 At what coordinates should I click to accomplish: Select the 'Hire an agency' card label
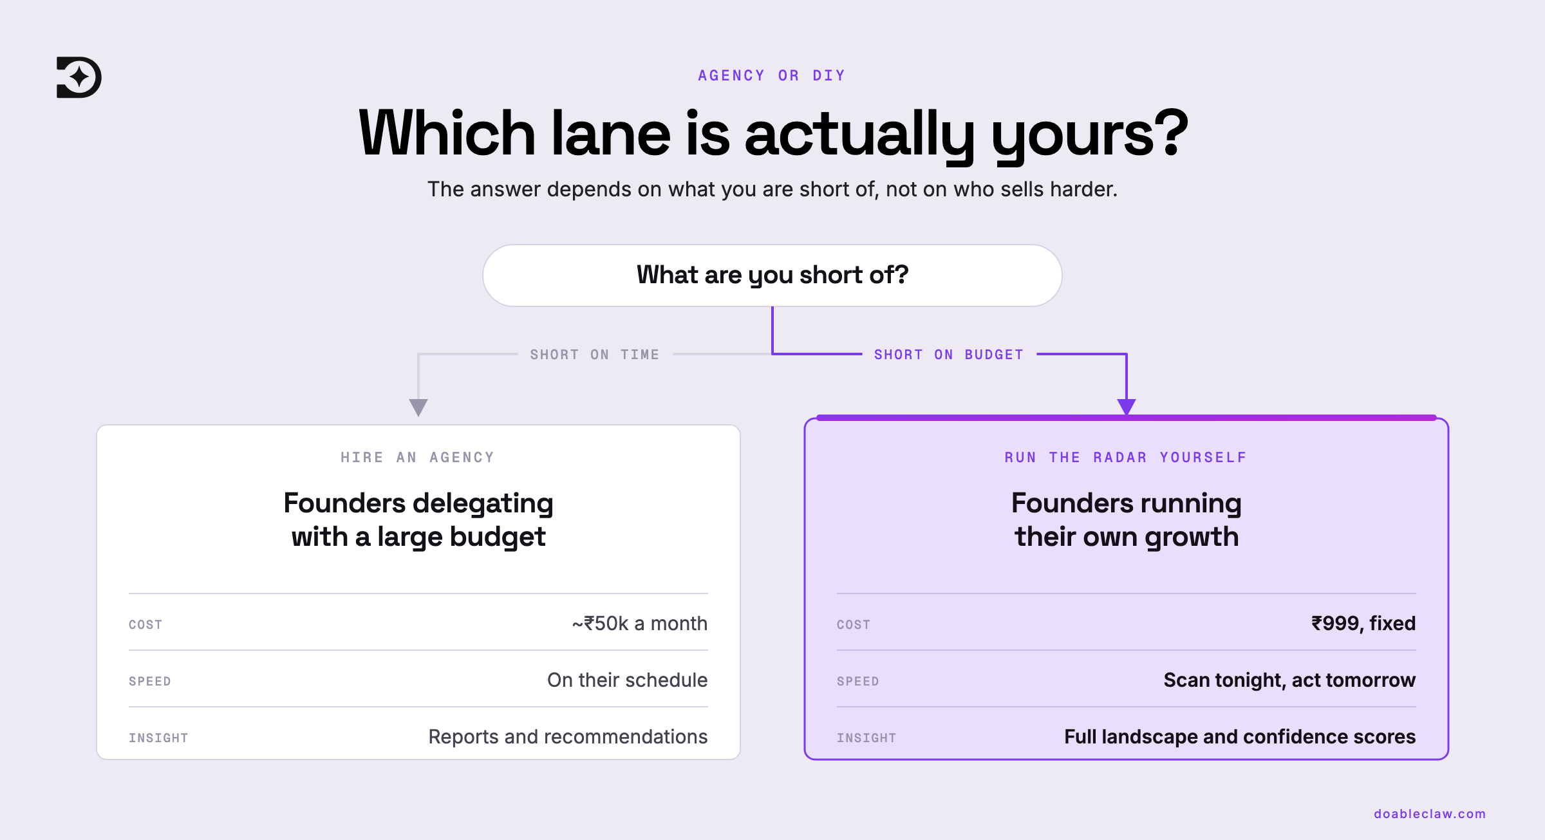(418, 457)
